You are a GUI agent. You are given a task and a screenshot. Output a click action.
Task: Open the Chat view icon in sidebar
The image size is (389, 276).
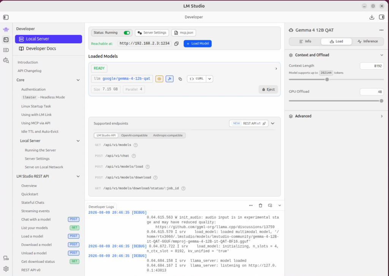(6, 30)
